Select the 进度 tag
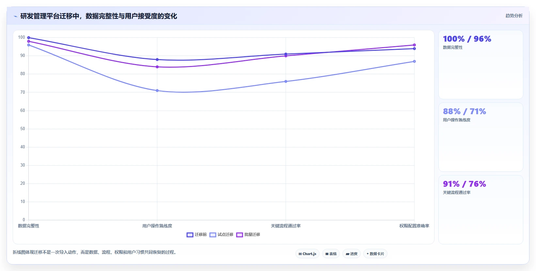Screen dimensions: 536x271 tap(352, 254)
